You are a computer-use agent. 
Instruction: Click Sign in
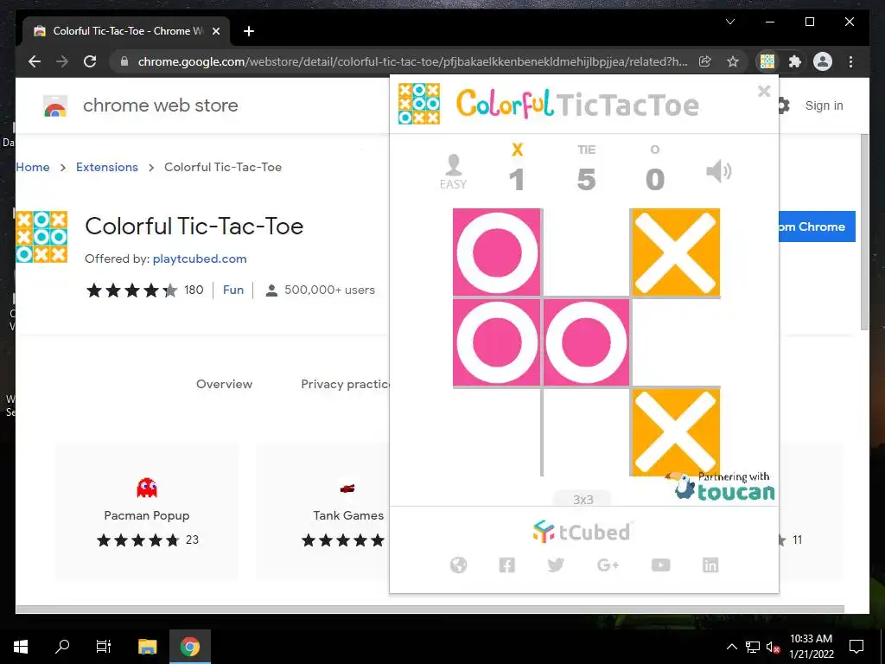point(824,105)
